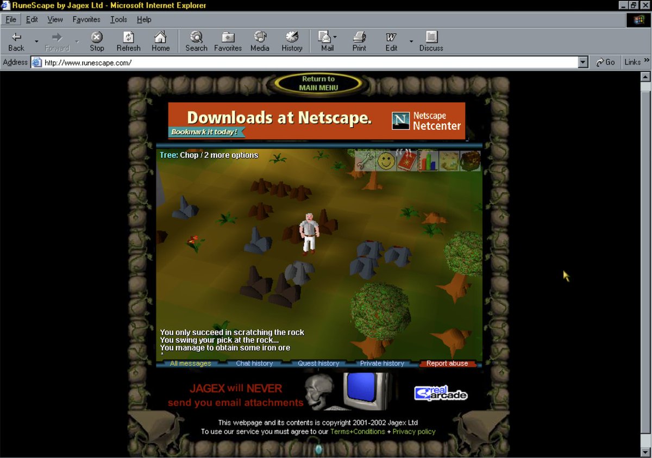Click the skull and monitor image

tap(347, 391)
